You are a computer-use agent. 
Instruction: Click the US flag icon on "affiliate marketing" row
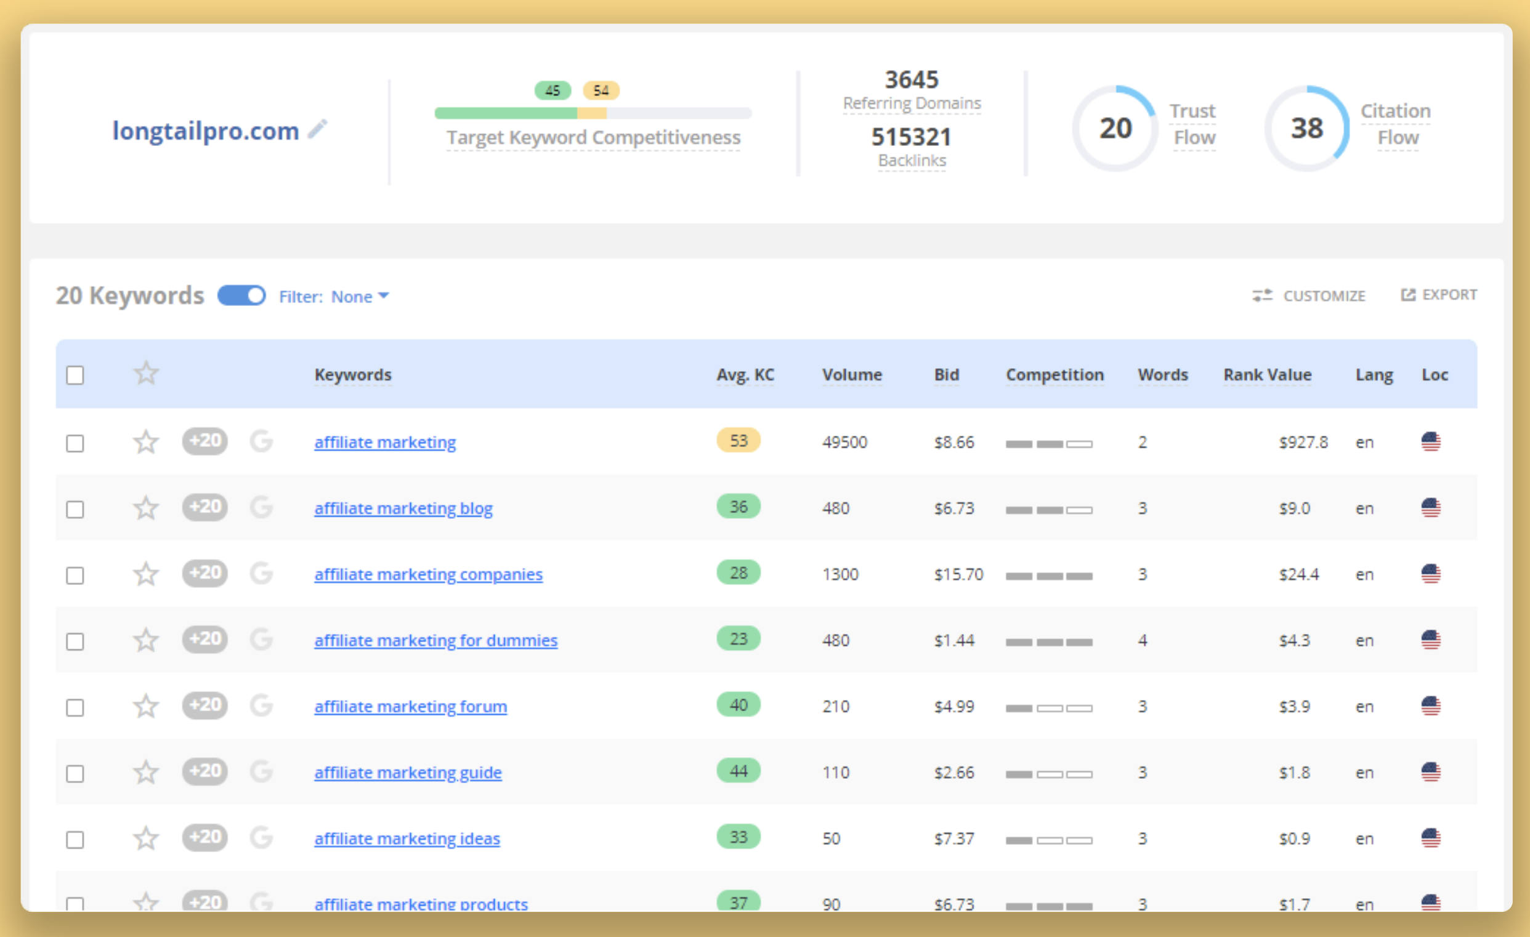[x=1433, y=441]
